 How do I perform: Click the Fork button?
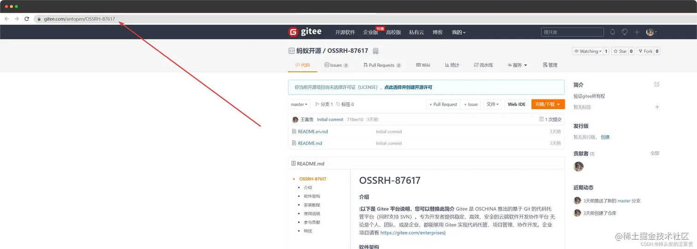(645, 51)
